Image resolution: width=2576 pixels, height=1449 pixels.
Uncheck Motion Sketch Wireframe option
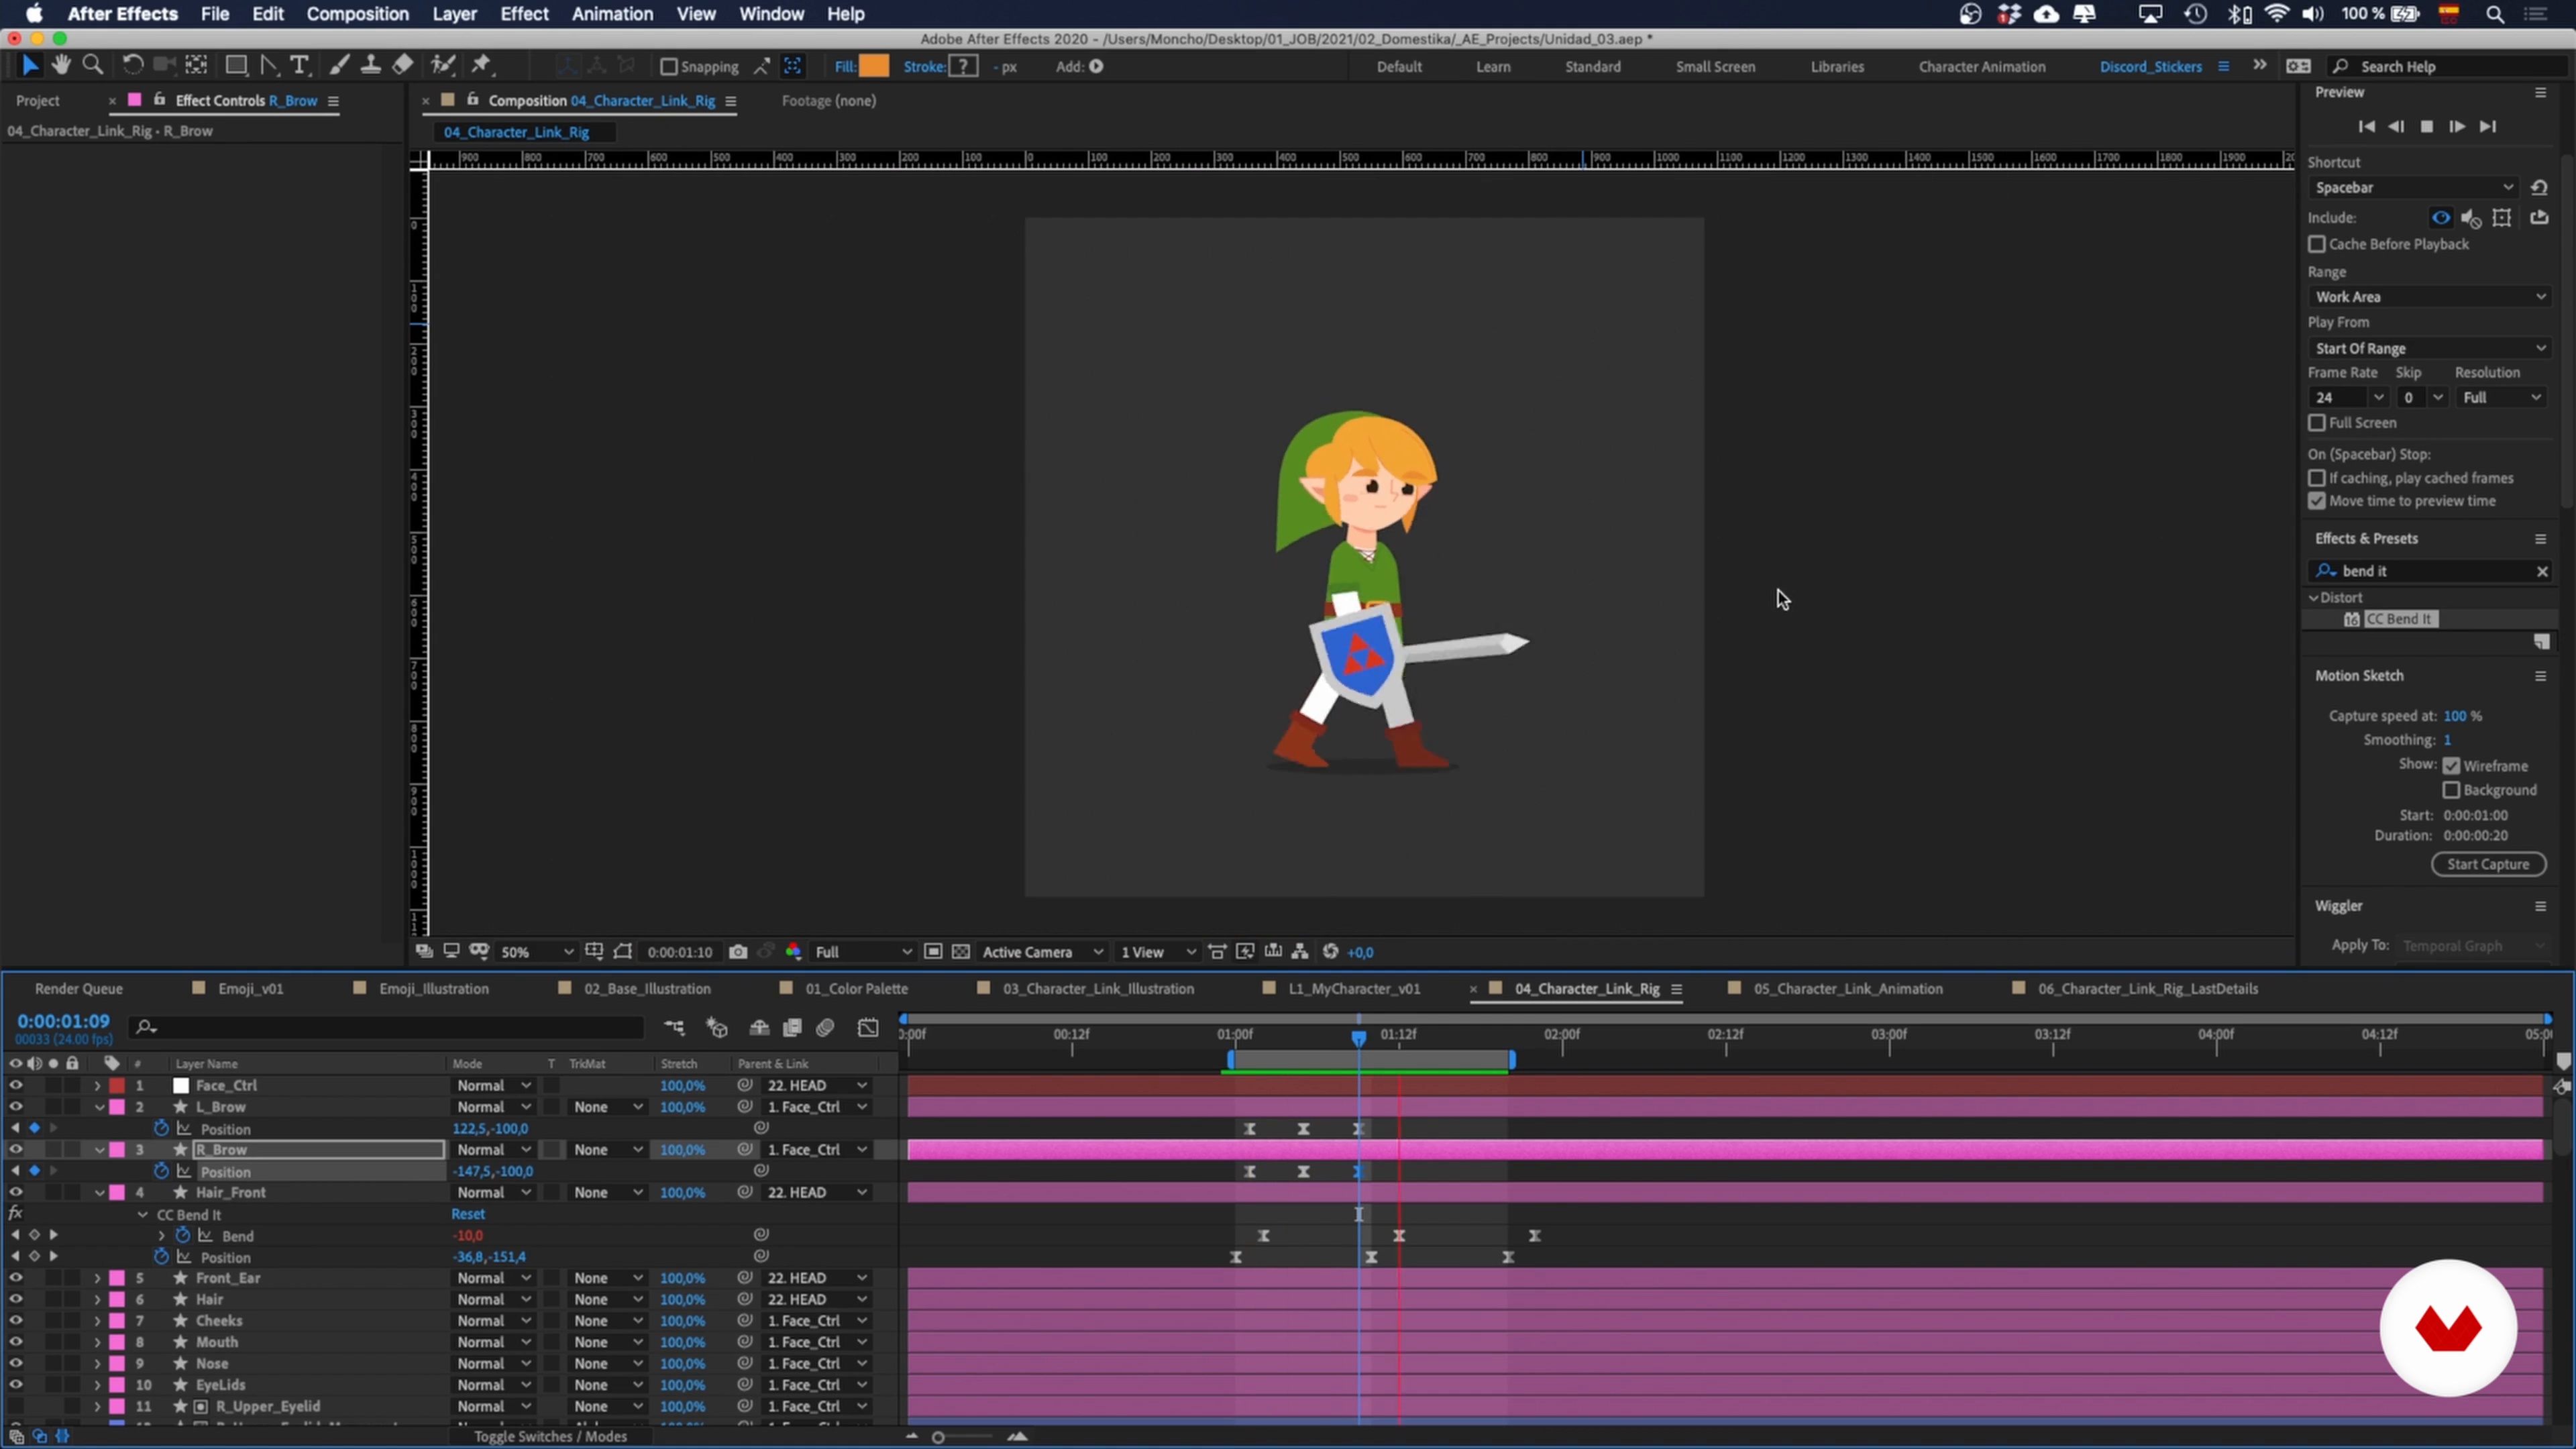[x=2451, y=766]
